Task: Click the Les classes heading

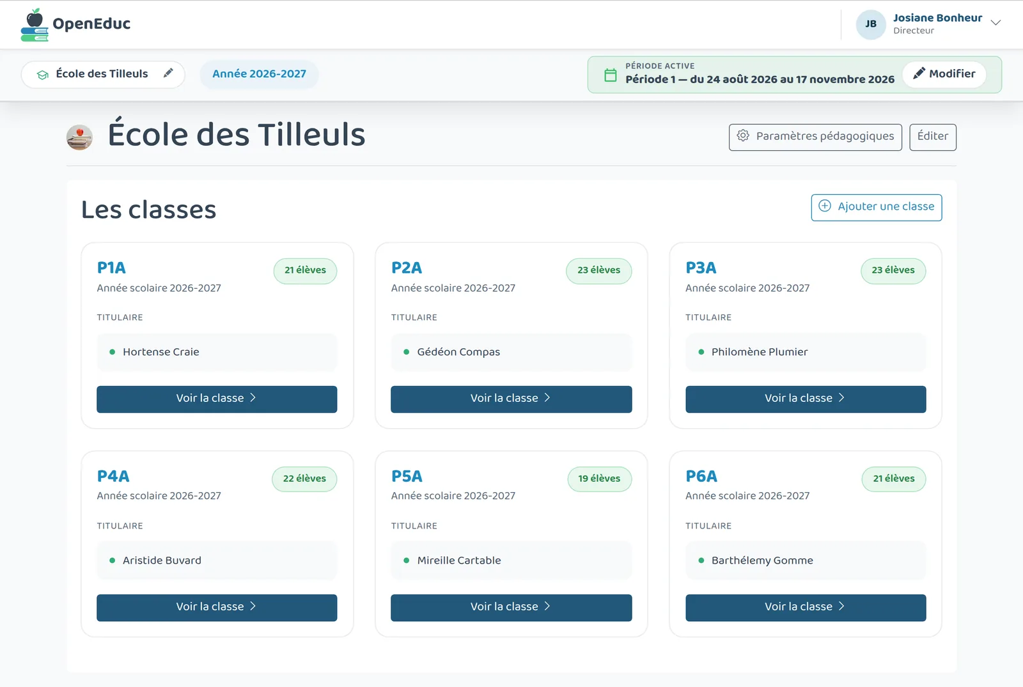Action: coord(148,210)
